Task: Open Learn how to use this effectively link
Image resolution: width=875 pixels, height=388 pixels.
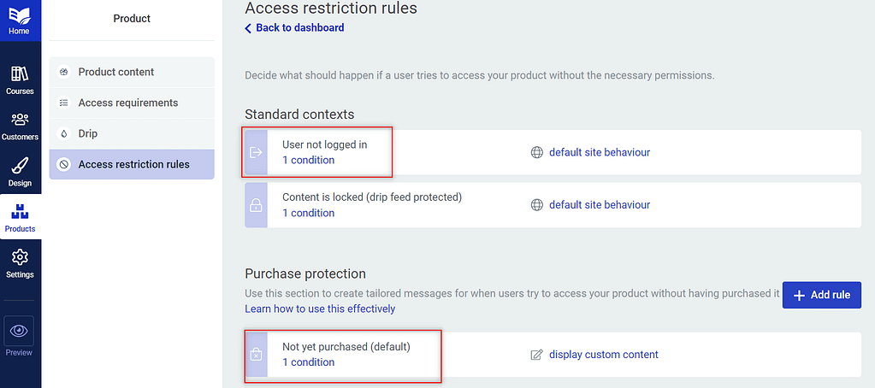Action: 320,309
